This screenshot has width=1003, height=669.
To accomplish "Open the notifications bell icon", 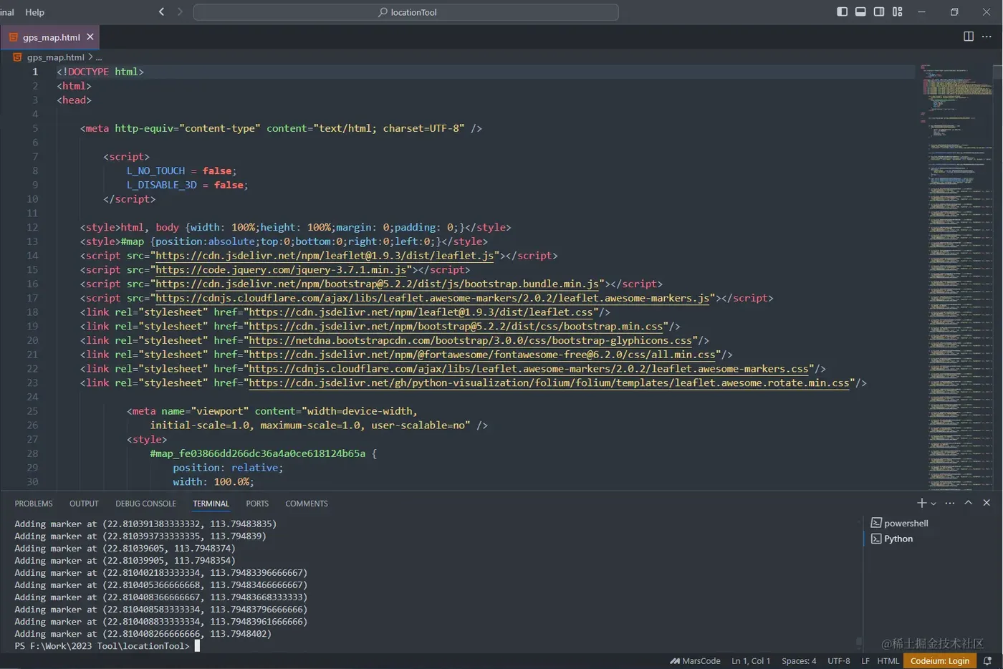I will click(x=987, y=661).
